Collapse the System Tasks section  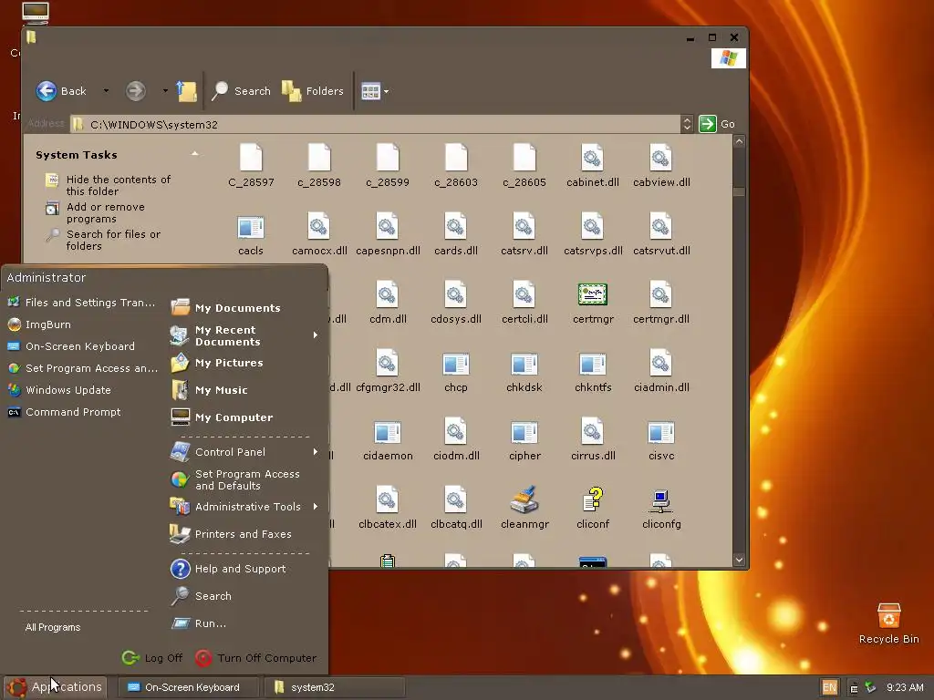(x=194, y=154)
